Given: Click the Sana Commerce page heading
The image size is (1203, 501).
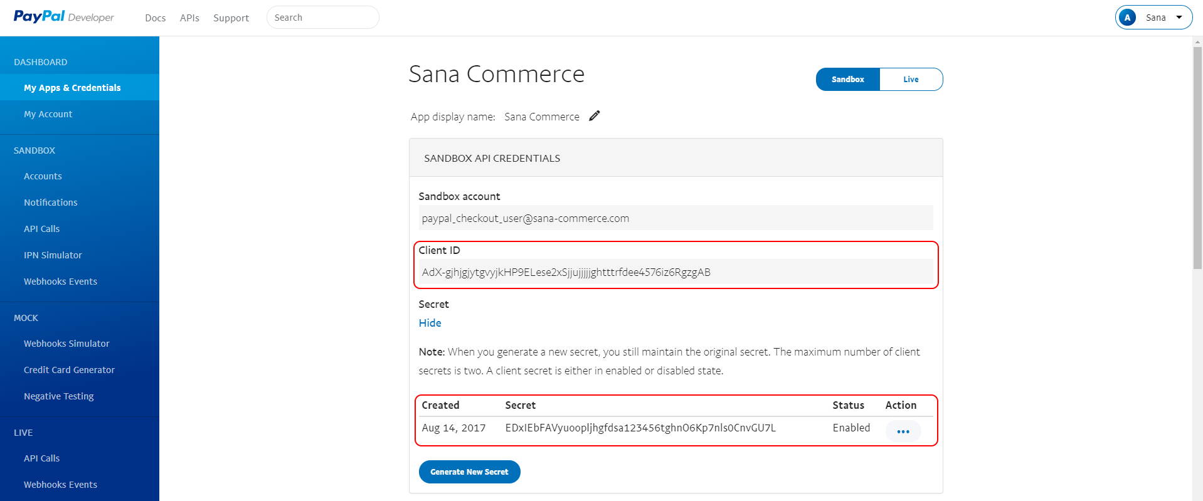Looking at the screenshot, I should 496,74.
